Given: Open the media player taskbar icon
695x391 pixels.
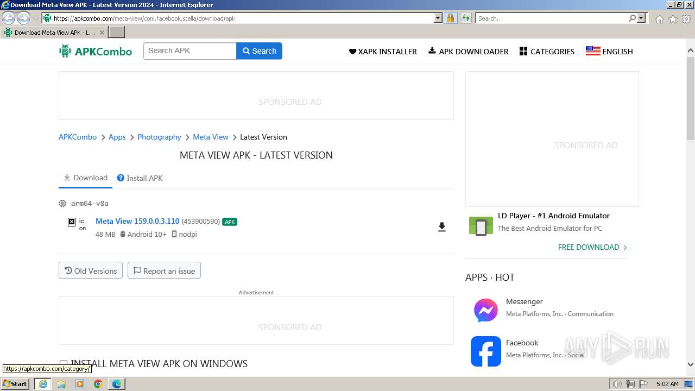Looking at the screenshot, I should tap(80, 384).
